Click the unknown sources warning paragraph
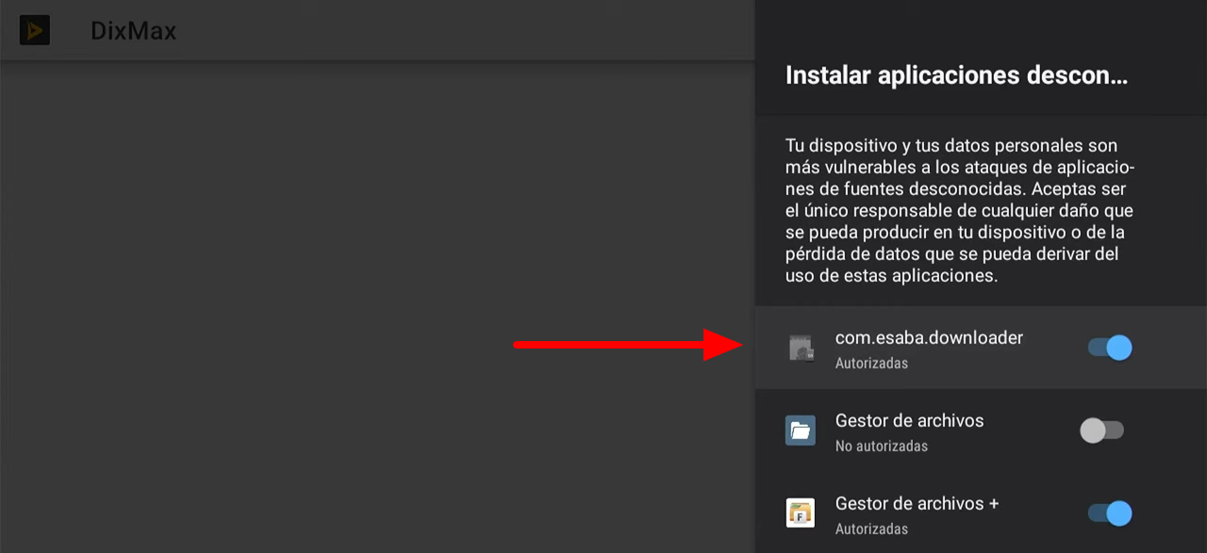Viewport: 1207px width, 553px height. point(959,211)
